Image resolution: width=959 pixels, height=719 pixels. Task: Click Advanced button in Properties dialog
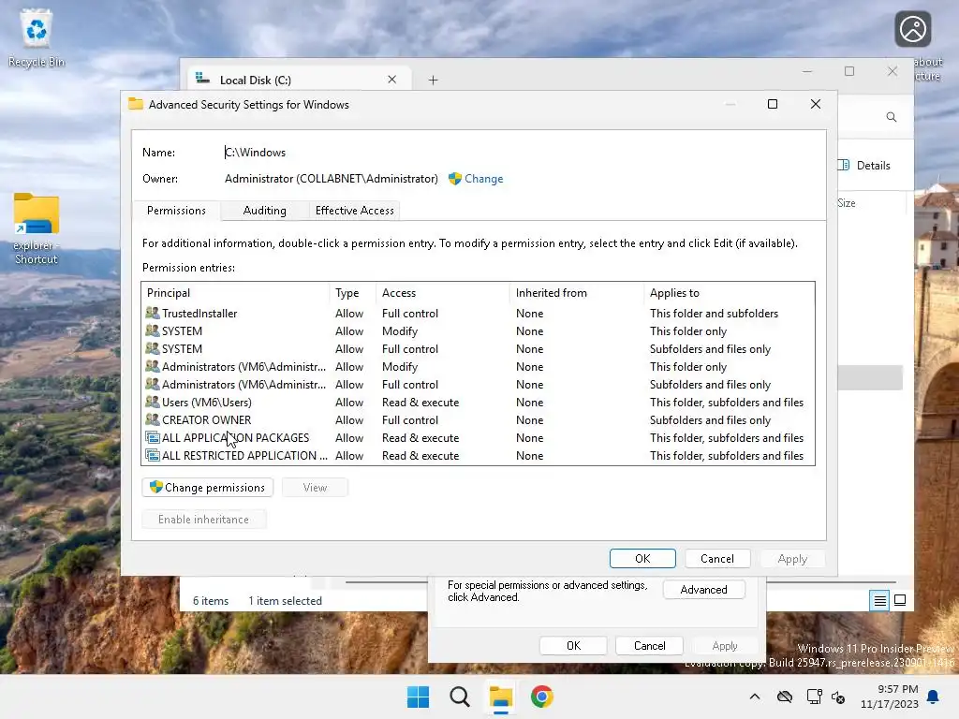[x=704, y=590]
